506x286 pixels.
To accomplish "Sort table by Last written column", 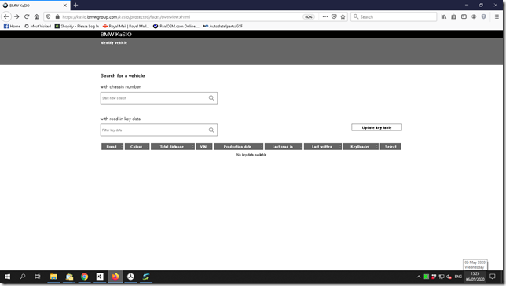I will (323, 147).
